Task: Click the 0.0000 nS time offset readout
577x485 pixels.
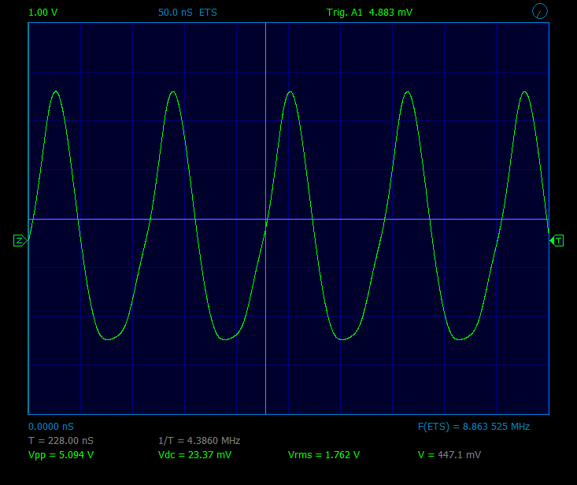Action: tap(51, 426)
